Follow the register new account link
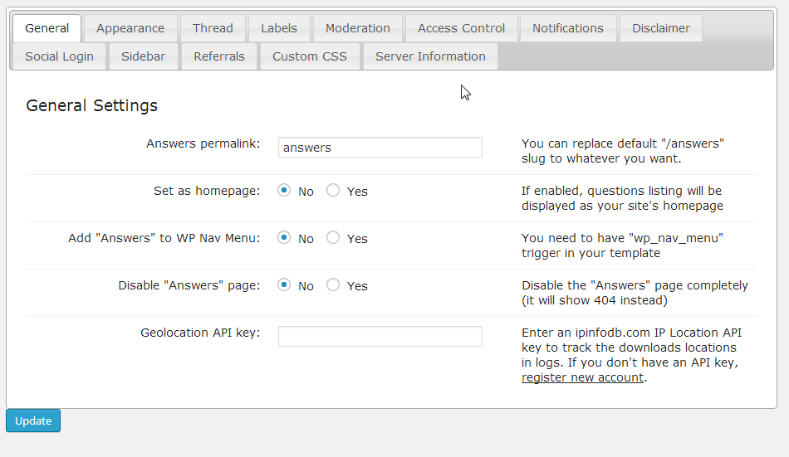This screenshot has width=789, height=457. pos(582,377)
